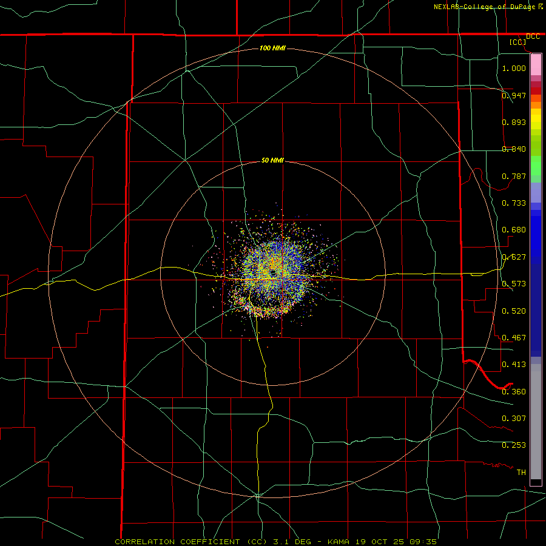Click the 100 NMI range ring label
Screen dimensions: 546x546
(x=272, y=48)
